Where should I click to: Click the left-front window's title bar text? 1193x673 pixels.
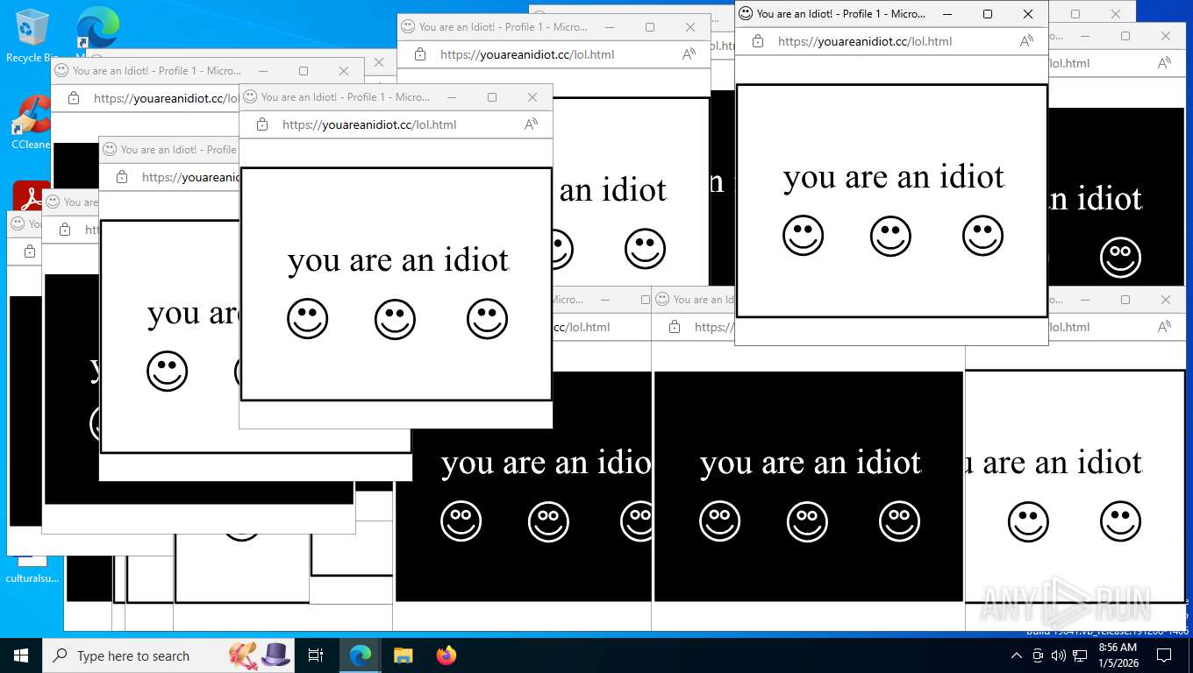346,97
